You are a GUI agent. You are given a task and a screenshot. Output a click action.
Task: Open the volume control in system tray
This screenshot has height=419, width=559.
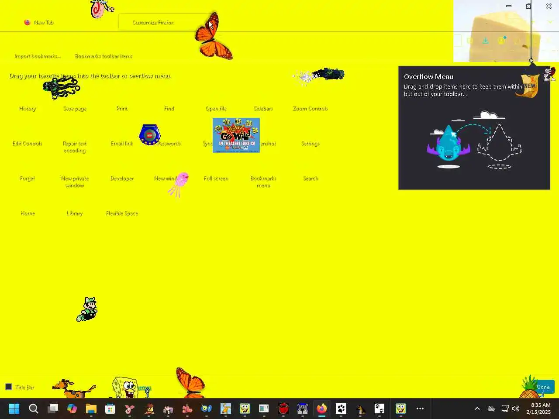tap(516, 409)
